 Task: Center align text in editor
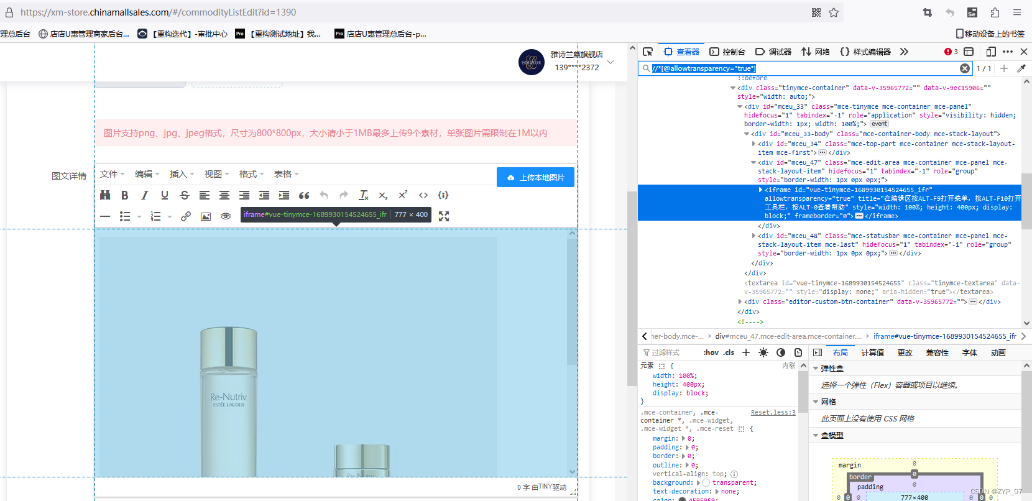[224, 195]
